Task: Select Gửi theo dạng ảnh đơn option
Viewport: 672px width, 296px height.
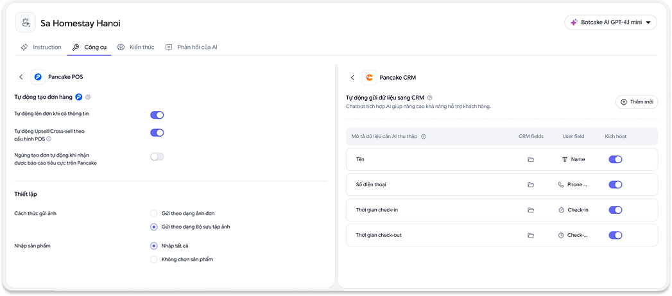Action: [154, 213]
